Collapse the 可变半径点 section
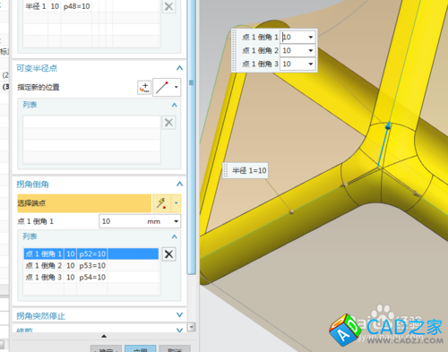The image size is (448, 352). (x=179, y=68)
